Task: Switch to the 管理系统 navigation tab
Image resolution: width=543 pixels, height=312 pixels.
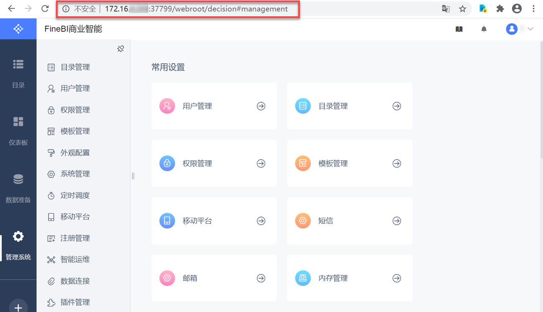Action: 18,246
